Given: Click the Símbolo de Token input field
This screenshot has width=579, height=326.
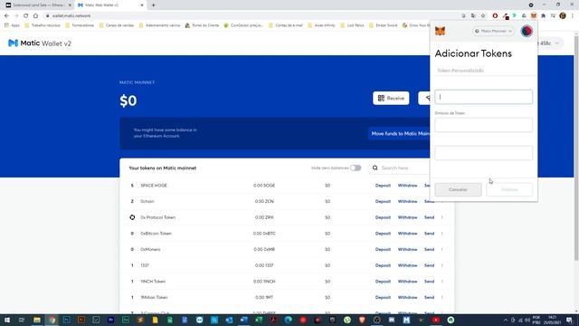Looking at the screenshot, I should pyautogui.click(x=483, y=125).
